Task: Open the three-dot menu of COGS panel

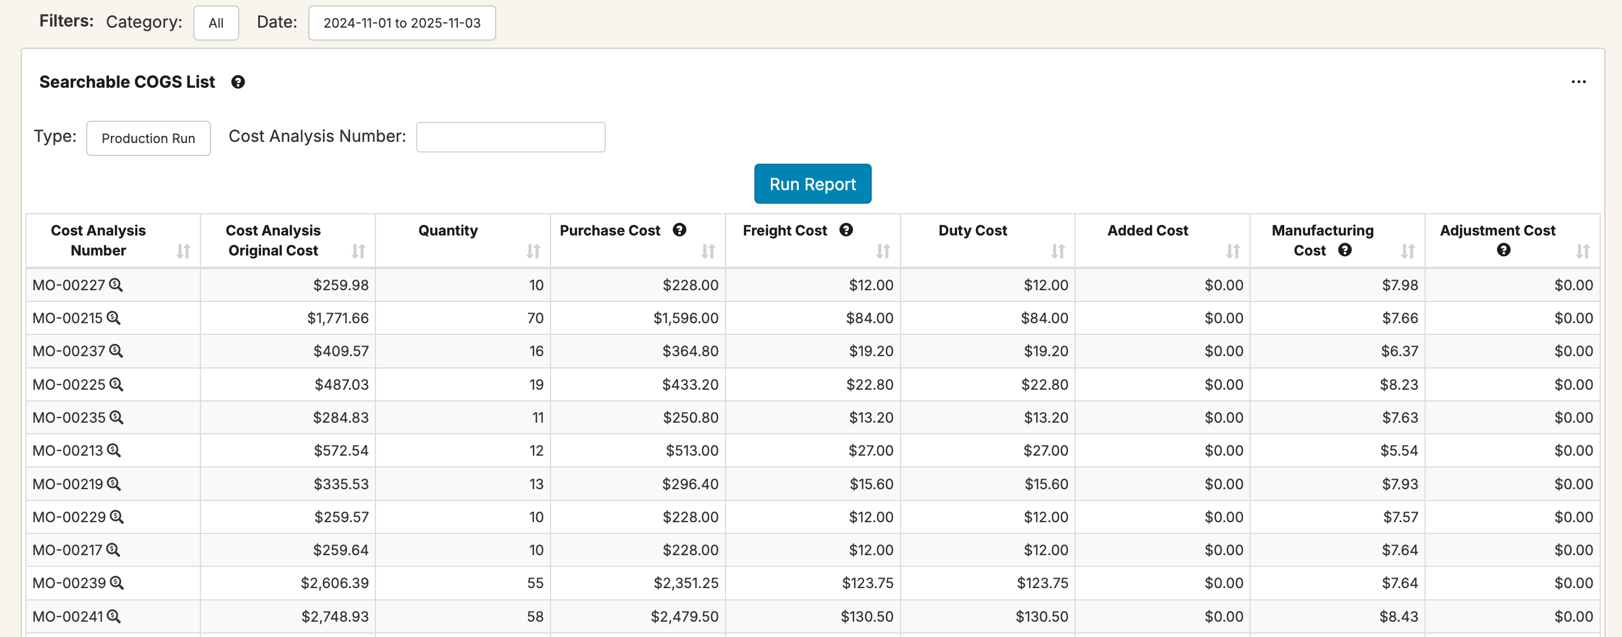Action: (x=1578, y=82)
